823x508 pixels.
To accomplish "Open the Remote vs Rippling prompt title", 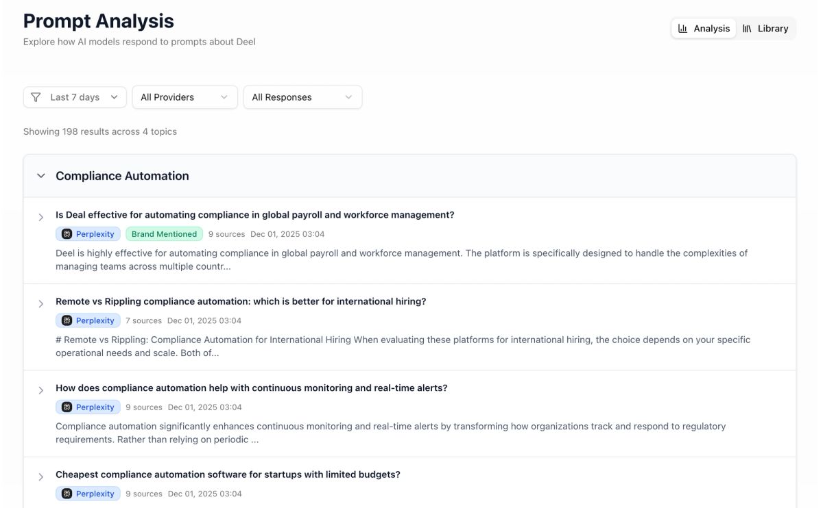I will [241, 301].
